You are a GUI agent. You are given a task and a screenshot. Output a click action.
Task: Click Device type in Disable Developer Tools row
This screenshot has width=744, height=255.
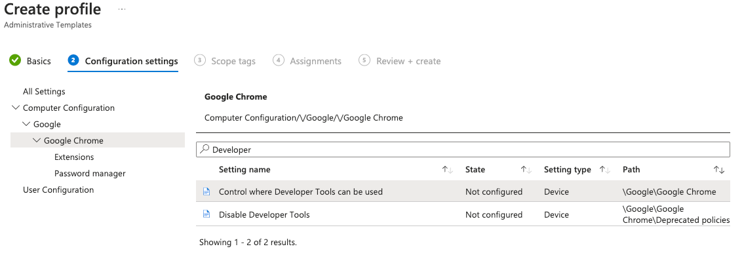point(556,214)
